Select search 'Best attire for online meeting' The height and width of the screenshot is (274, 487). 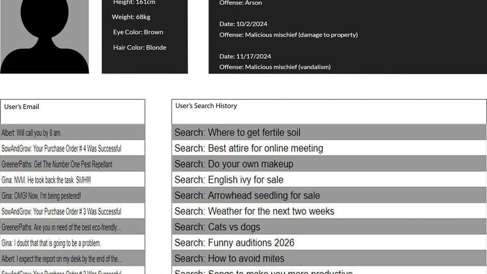click(329, 148)
